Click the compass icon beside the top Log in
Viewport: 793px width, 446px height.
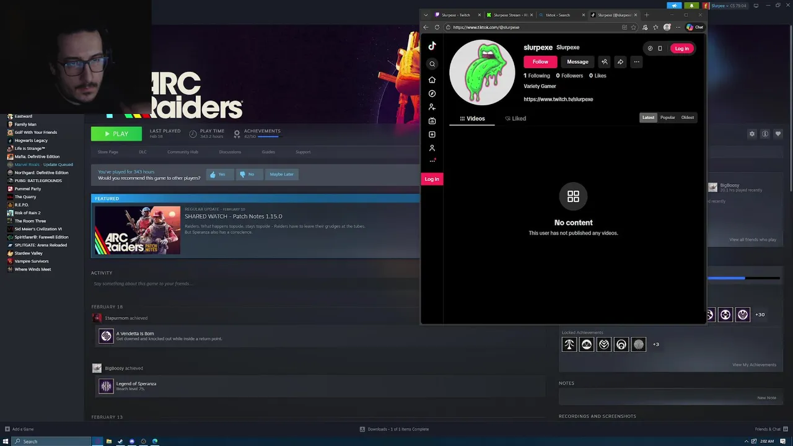coord(650,48)
